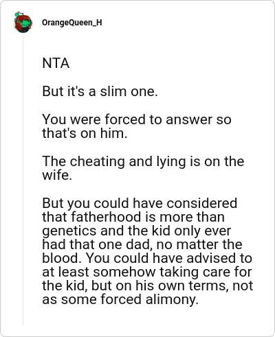The image size is (275, 337).
Task: Visit the OrangeQueen_H username profile link
Action: (72, 23)
